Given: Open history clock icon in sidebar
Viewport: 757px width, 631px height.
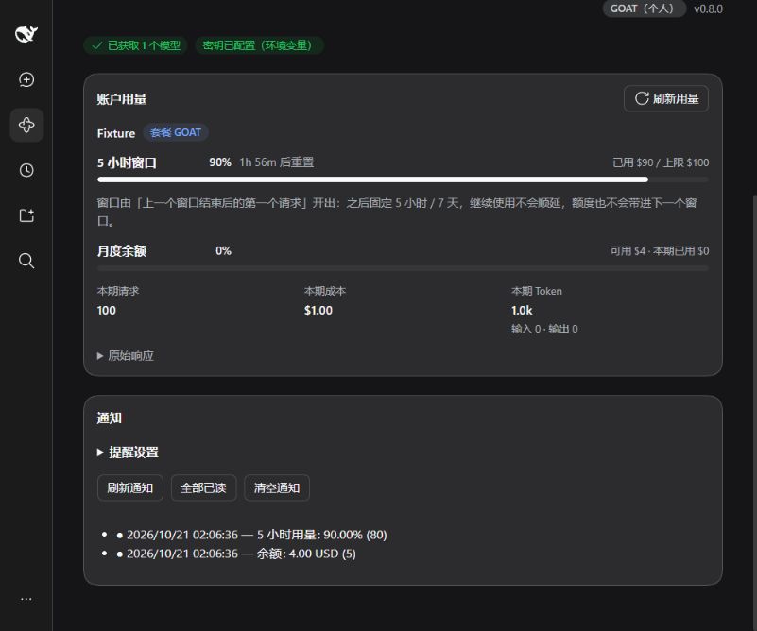Looking at the screenshot, I should (x=26, y=170).
